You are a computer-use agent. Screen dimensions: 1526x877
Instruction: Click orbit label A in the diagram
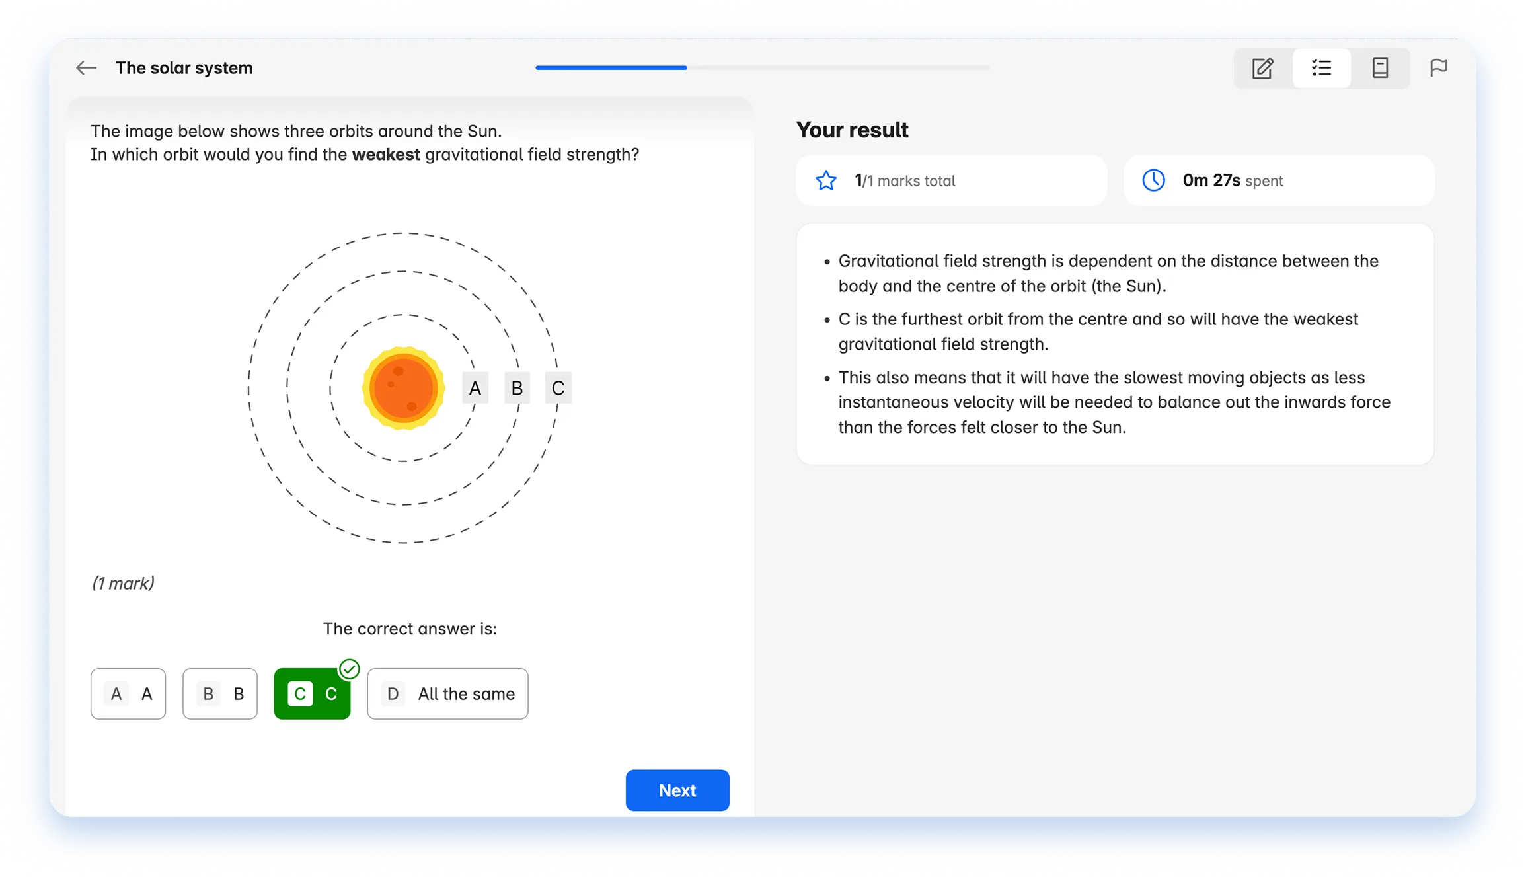point(475,388)
